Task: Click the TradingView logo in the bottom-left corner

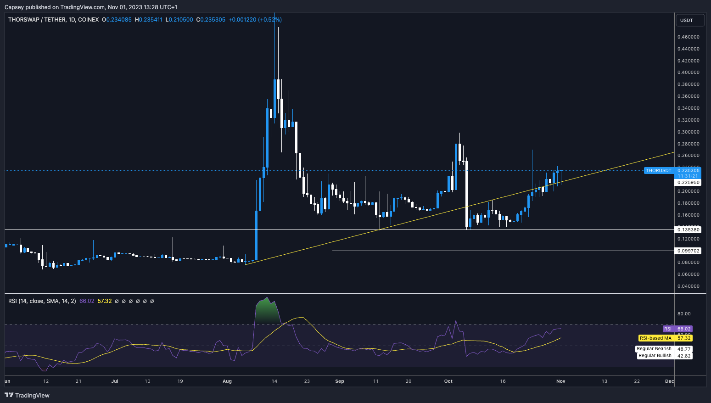Action: [x=28, y=395]
